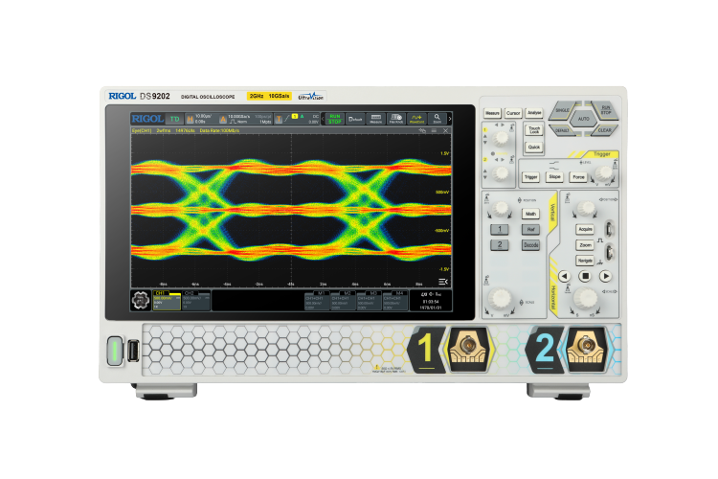Tap the on-screen Default icon

point(355,119)
